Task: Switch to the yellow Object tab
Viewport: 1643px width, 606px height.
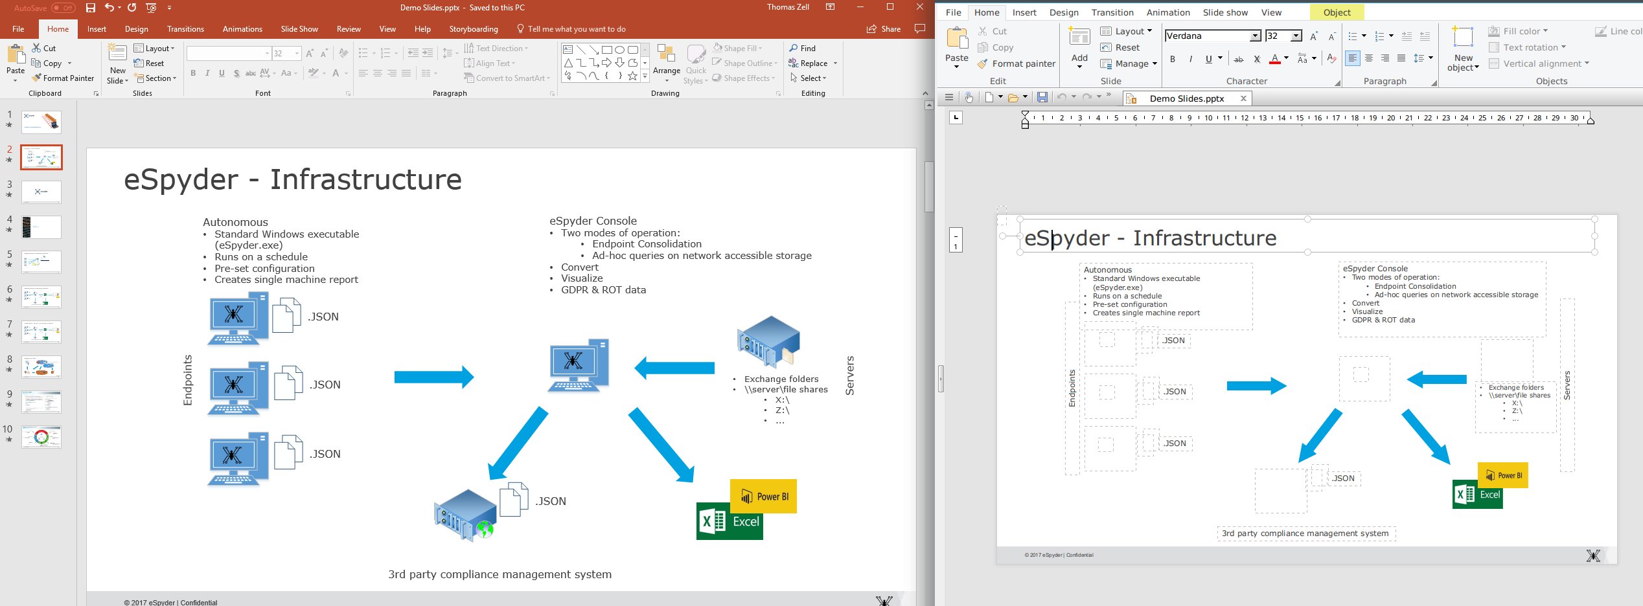Action: tap(1337, 12)
